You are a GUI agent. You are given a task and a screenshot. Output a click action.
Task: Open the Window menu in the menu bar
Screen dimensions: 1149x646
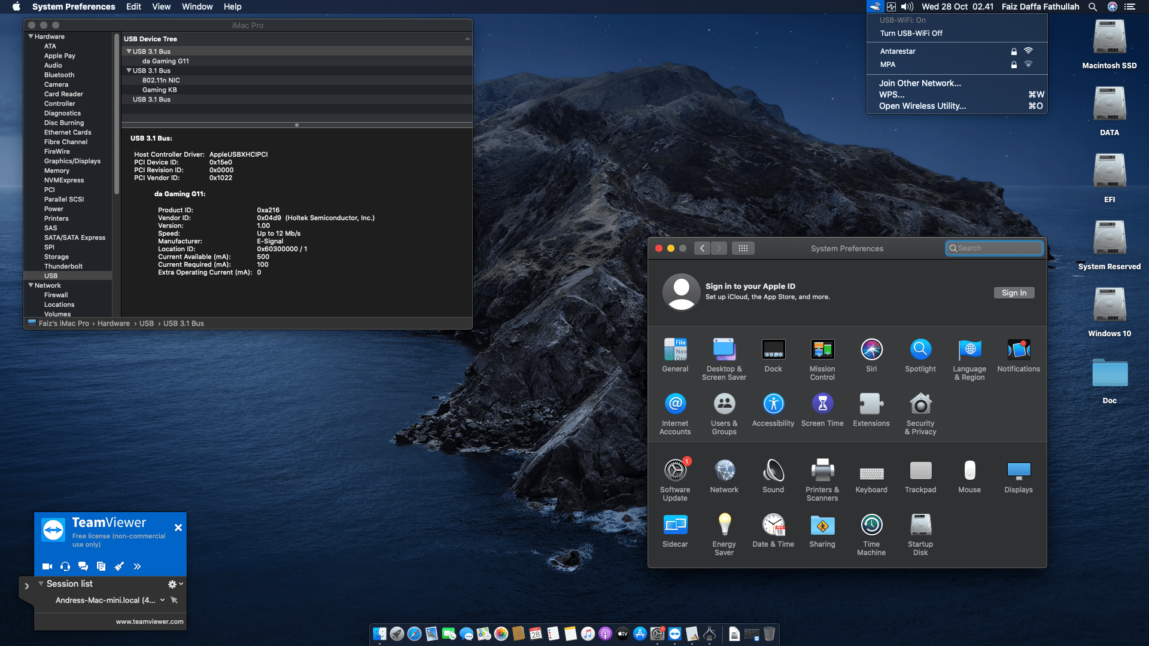[x=197, y=7]
